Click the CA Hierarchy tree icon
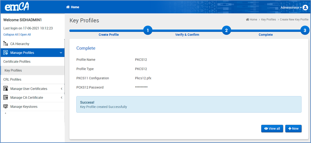Image resolution: width=311 pixels, height=143 pixels. [6, 44]
